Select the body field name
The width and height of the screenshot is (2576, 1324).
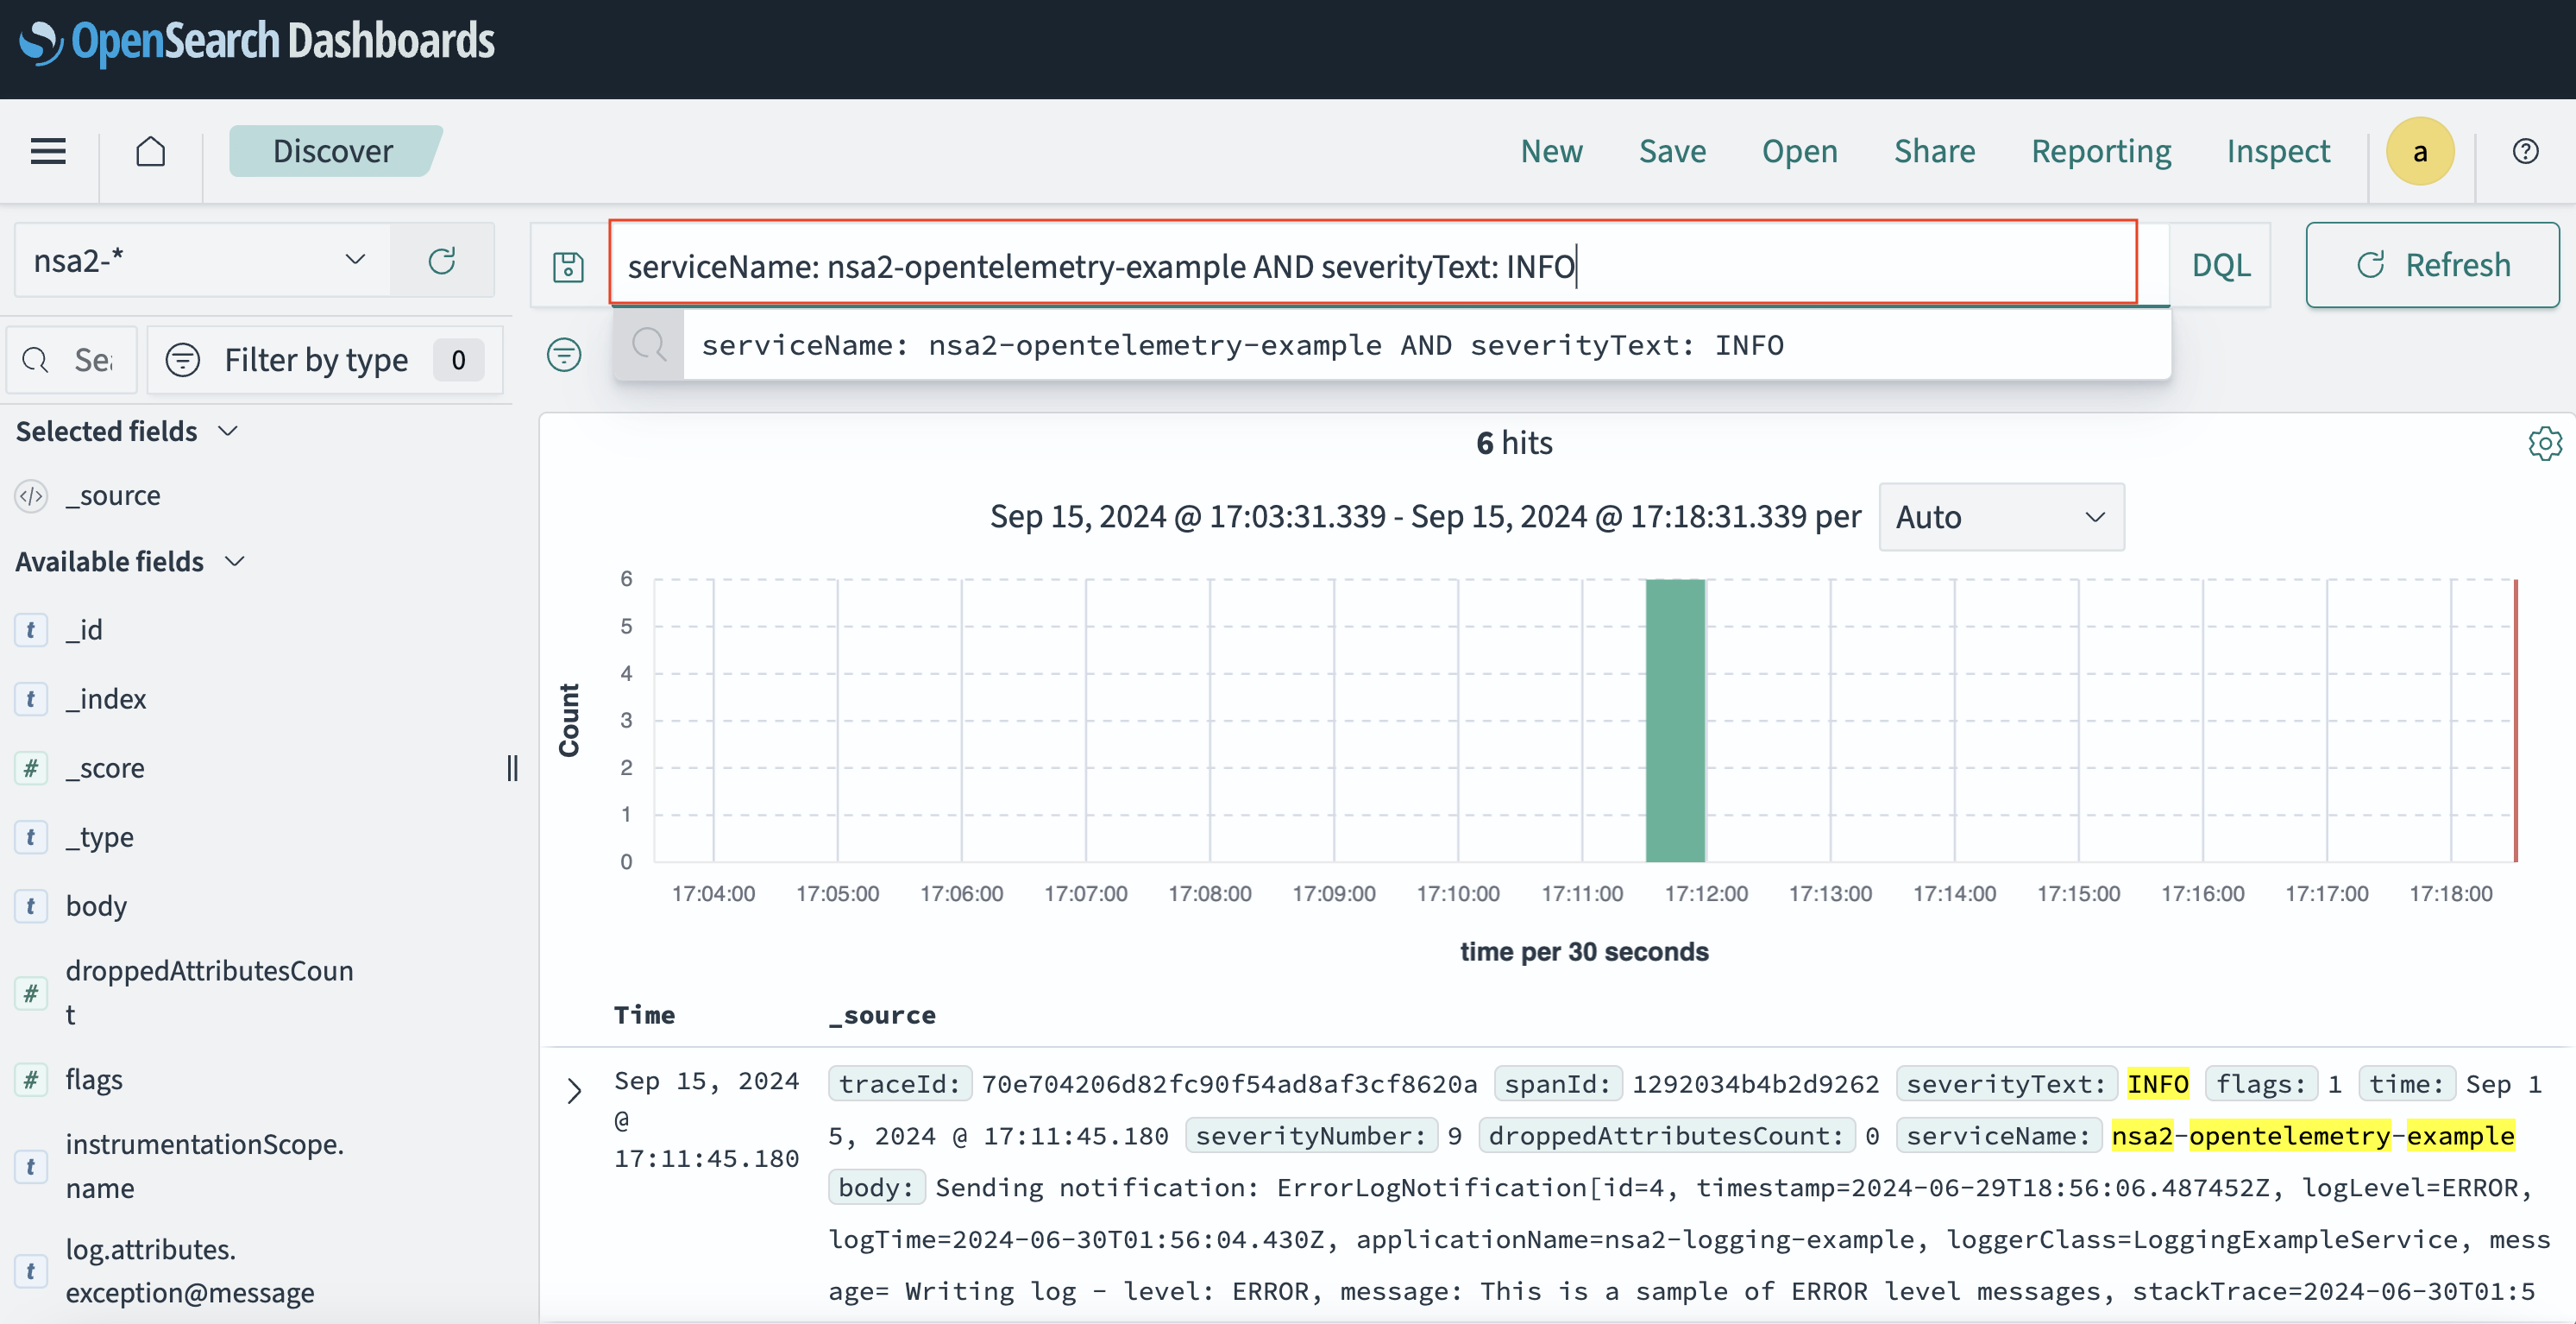pos(96,906)
